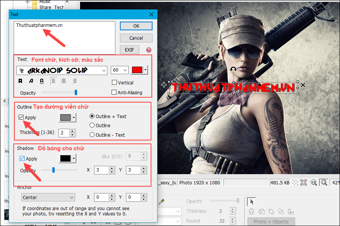The height and width of the screenshot is (226, 340).
Task: Click the 1:1 actual-size magnifier icon
Action: (314, 182)
